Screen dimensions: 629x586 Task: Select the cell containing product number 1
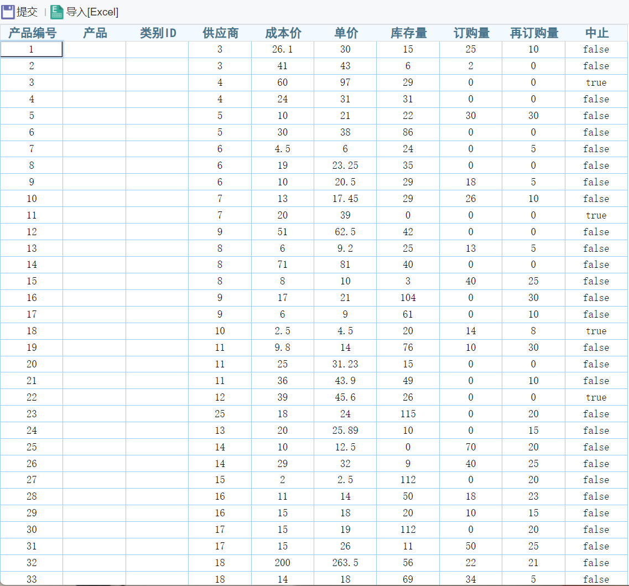point(31,49)
